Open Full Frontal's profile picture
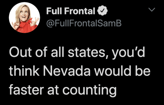The width and height of the screenshot is (164, 105). (x=24, y=18)
